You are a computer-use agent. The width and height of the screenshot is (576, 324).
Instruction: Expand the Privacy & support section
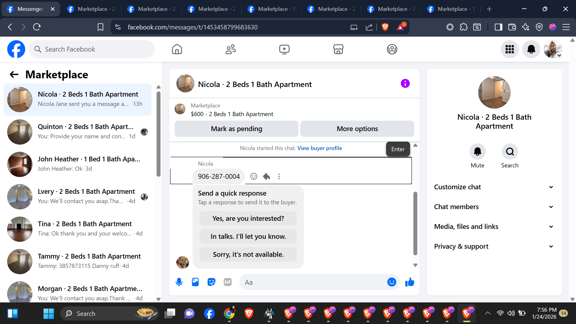click(494, 246)
